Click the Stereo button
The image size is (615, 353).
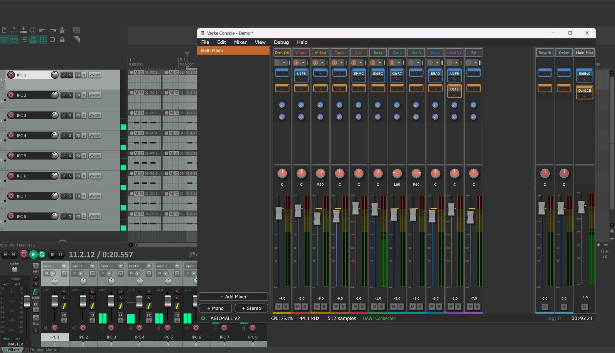pos(251,308)
